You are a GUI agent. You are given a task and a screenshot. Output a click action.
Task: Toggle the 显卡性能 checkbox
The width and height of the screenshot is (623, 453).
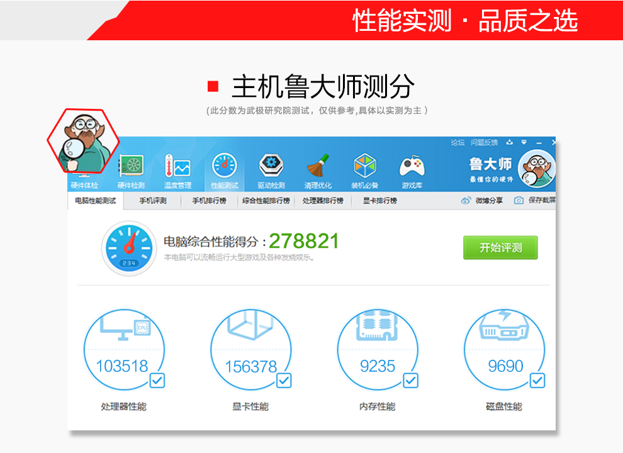(x=284, y=381)
